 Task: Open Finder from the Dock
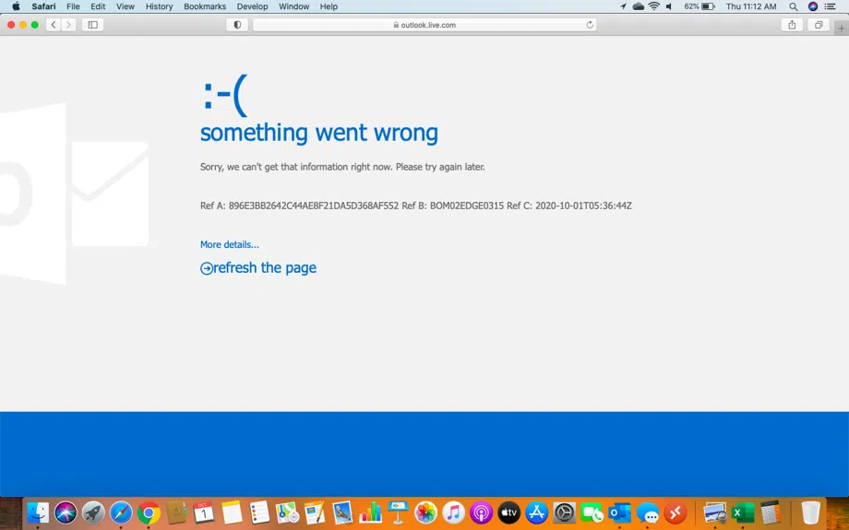[38, 512]
